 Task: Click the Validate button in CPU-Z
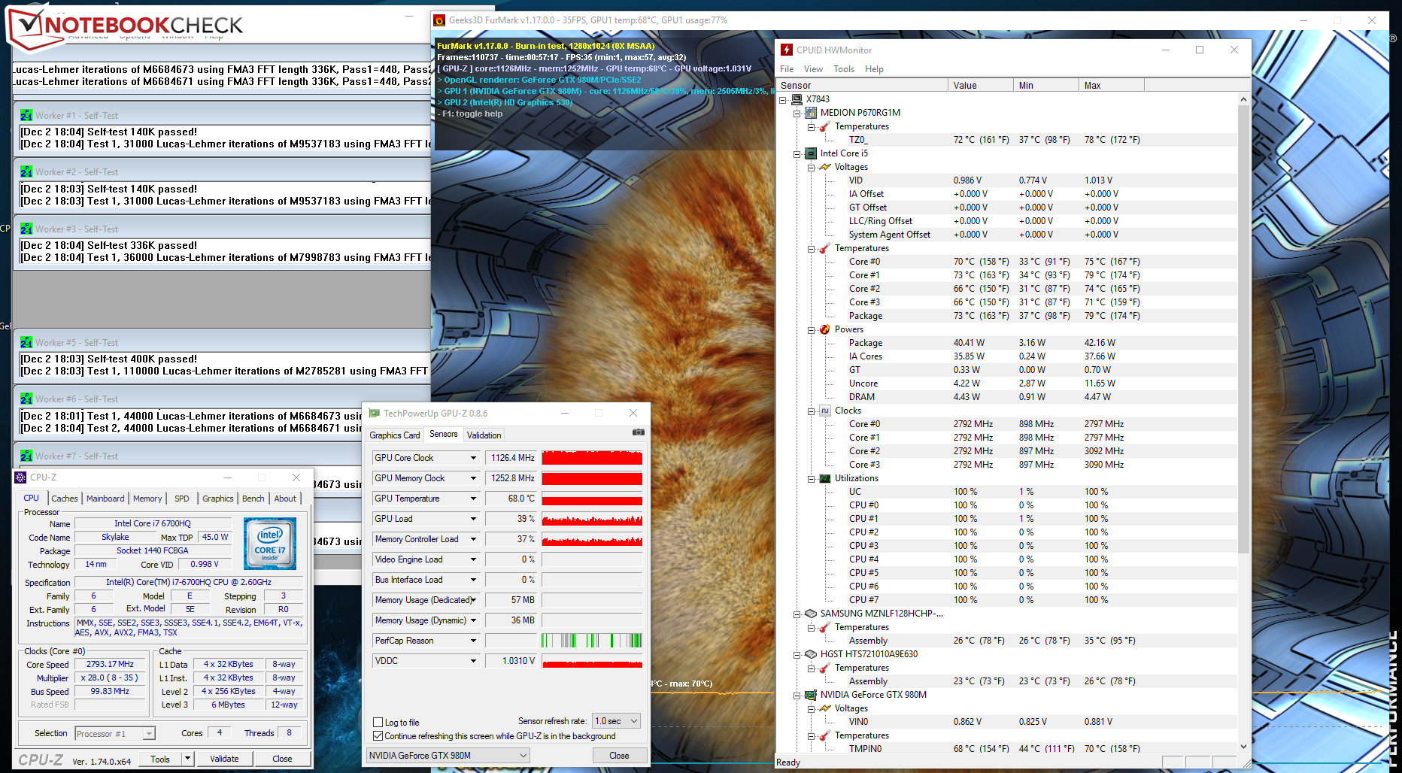(224, 759)
